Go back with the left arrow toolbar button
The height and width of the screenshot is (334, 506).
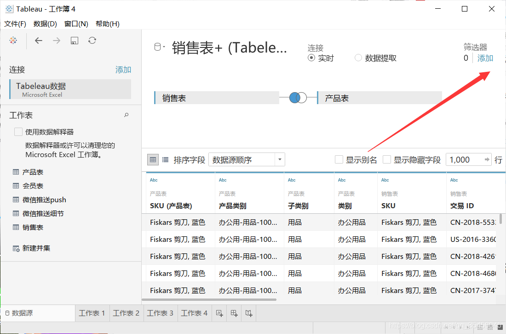(39, 41)
